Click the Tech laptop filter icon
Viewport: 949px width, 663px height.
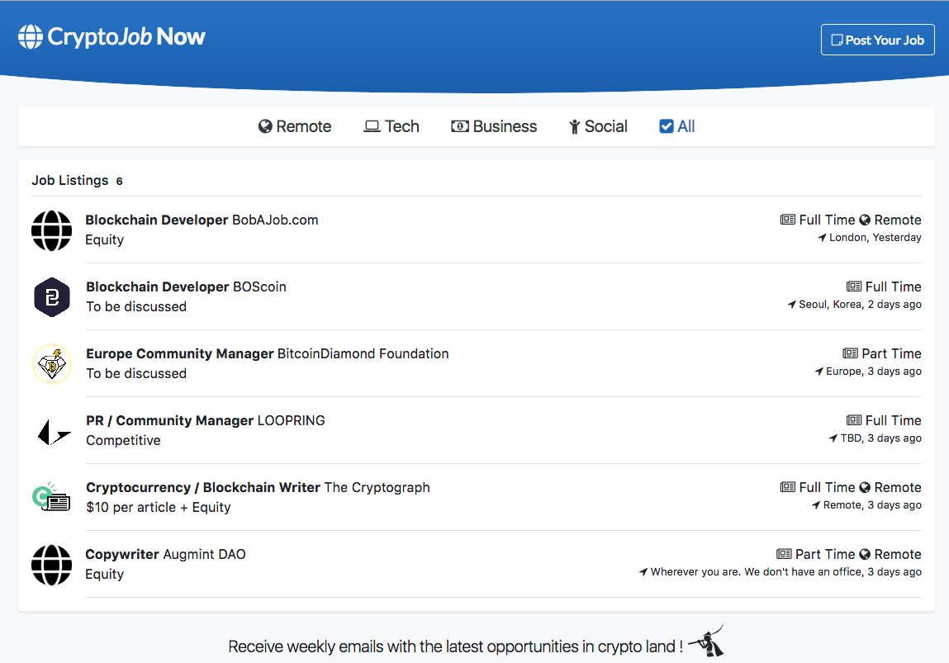[x=372, y=126]
